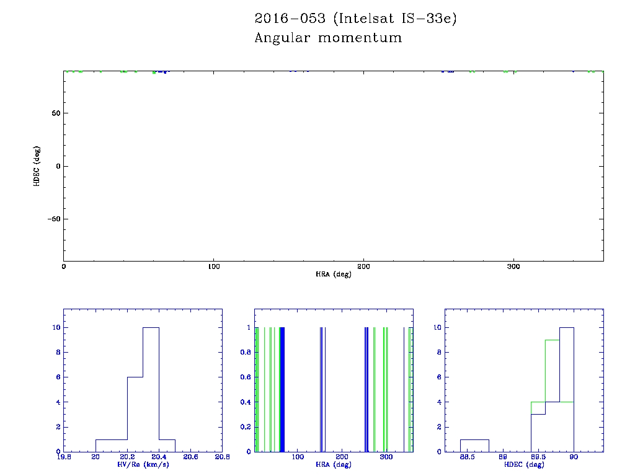Select the "300" x-axis tick of the top plot
Viewport: 635px width, 476px height.
pyautogui.click(x=513, y=267)
